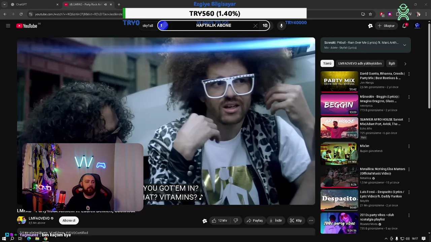Open options for Party Mix video
431x242 pixels.
[x=409, y=74]
